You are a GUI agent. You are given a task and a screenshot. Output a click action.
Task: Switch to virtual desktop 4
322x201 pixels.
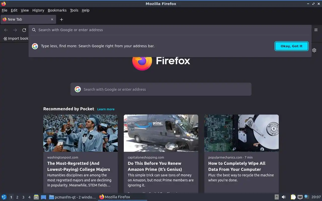click(x=29, y=197)
